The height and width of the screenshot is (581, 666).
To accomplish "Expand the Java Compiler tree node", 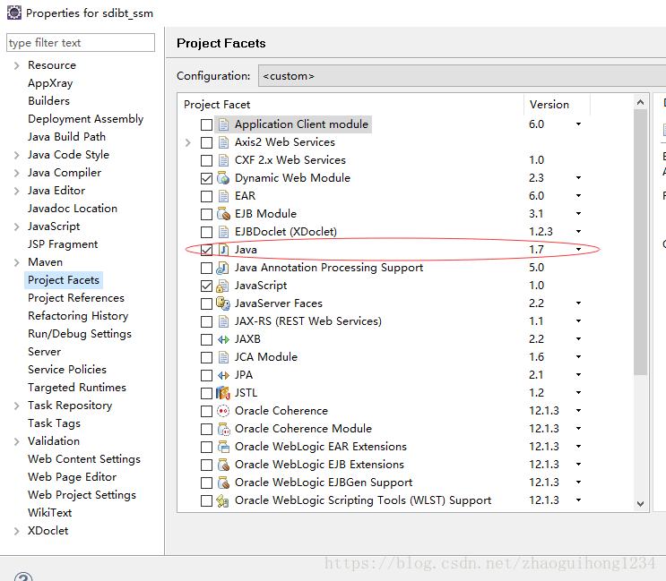I will [16, 173].
